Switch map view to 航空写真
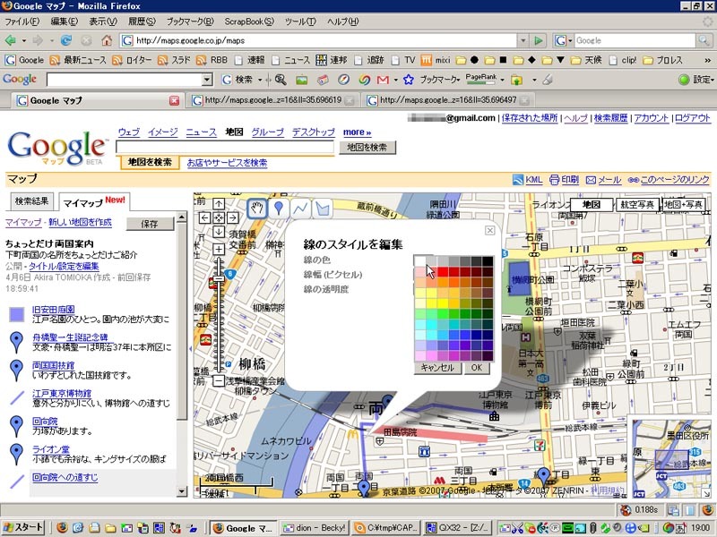717x537 pixels. click(x=636, y=205)
